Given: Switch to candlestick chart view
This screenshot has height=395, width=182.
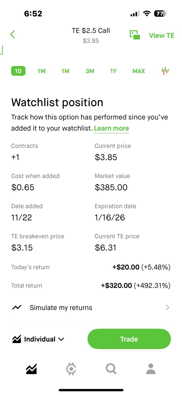Looking at the screenshot, I should pos(165,71).
